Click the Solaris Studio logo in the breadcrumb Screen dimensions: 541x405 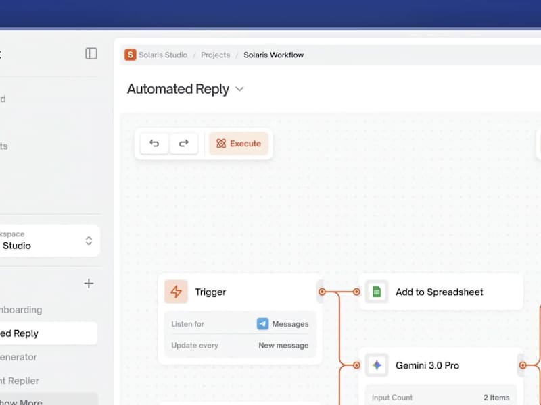click(x=129, y=55)
